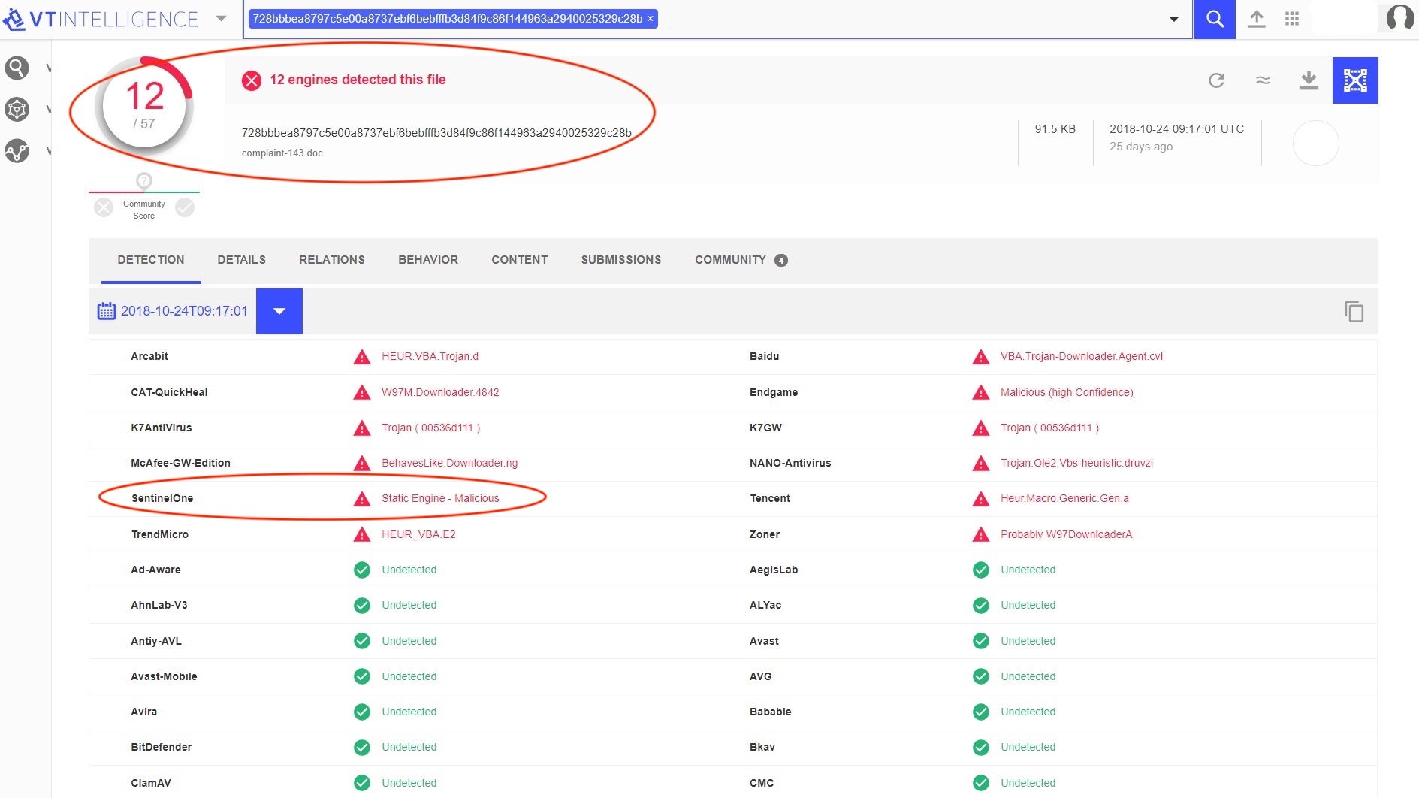This screenshot has width=1419, height=798.
Task: Click Arcabit's HEUR.VBA.Trojan.d result
Action: [430, 357]
